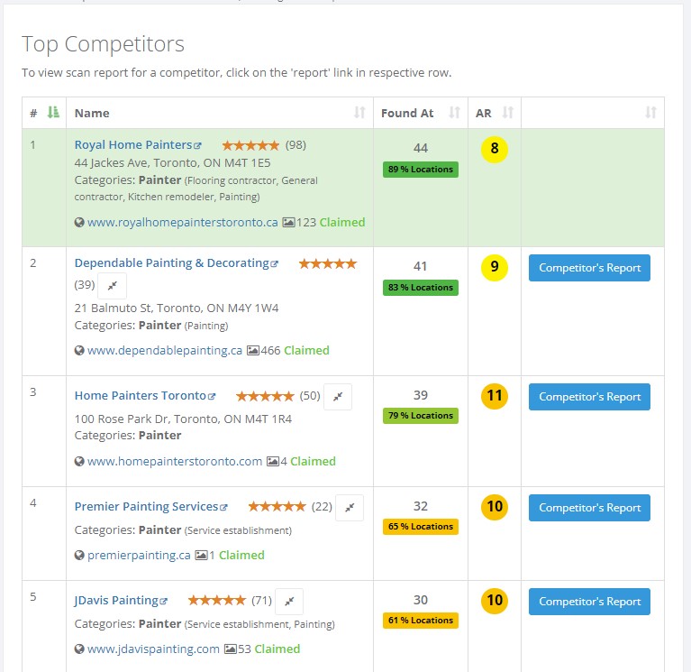Screen dimensions: 691x672
Task: Click yellow AR badge showing 8
Action: (x=495, y=150)
